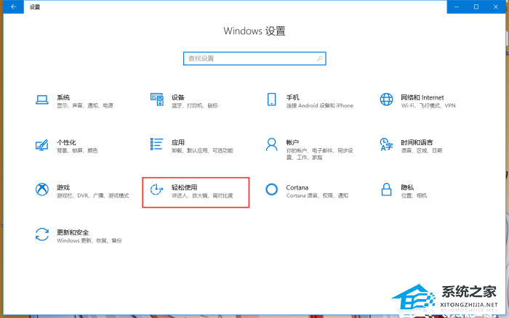The image size is (509, 318).
Task: Click the back arrow in the title bar
Action: pyautogui.click(x=13, y=7)
